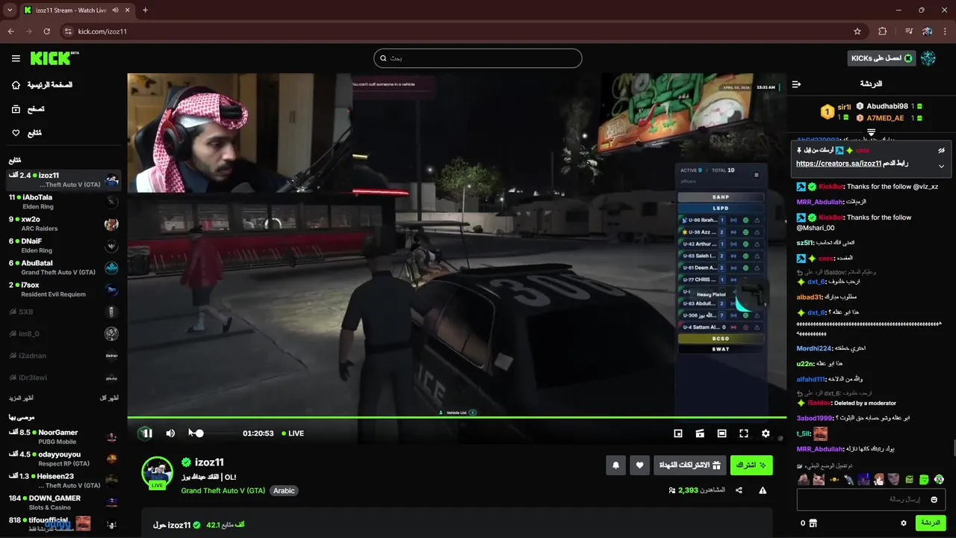Open NoorGamer recommended channel
956x538 pixels.
[x=63, y=436]
